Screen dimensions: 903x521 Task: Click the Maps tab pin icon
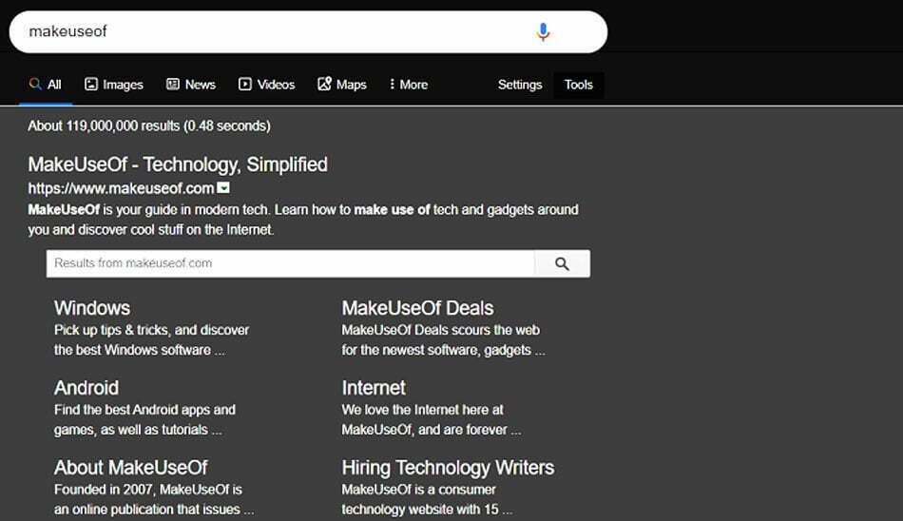pos(324,84)
